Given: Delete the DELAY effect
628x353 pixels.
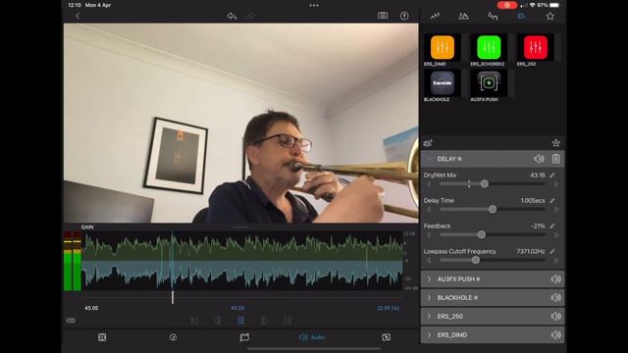Looking at the screenshot, I should (x=556, y=159).
